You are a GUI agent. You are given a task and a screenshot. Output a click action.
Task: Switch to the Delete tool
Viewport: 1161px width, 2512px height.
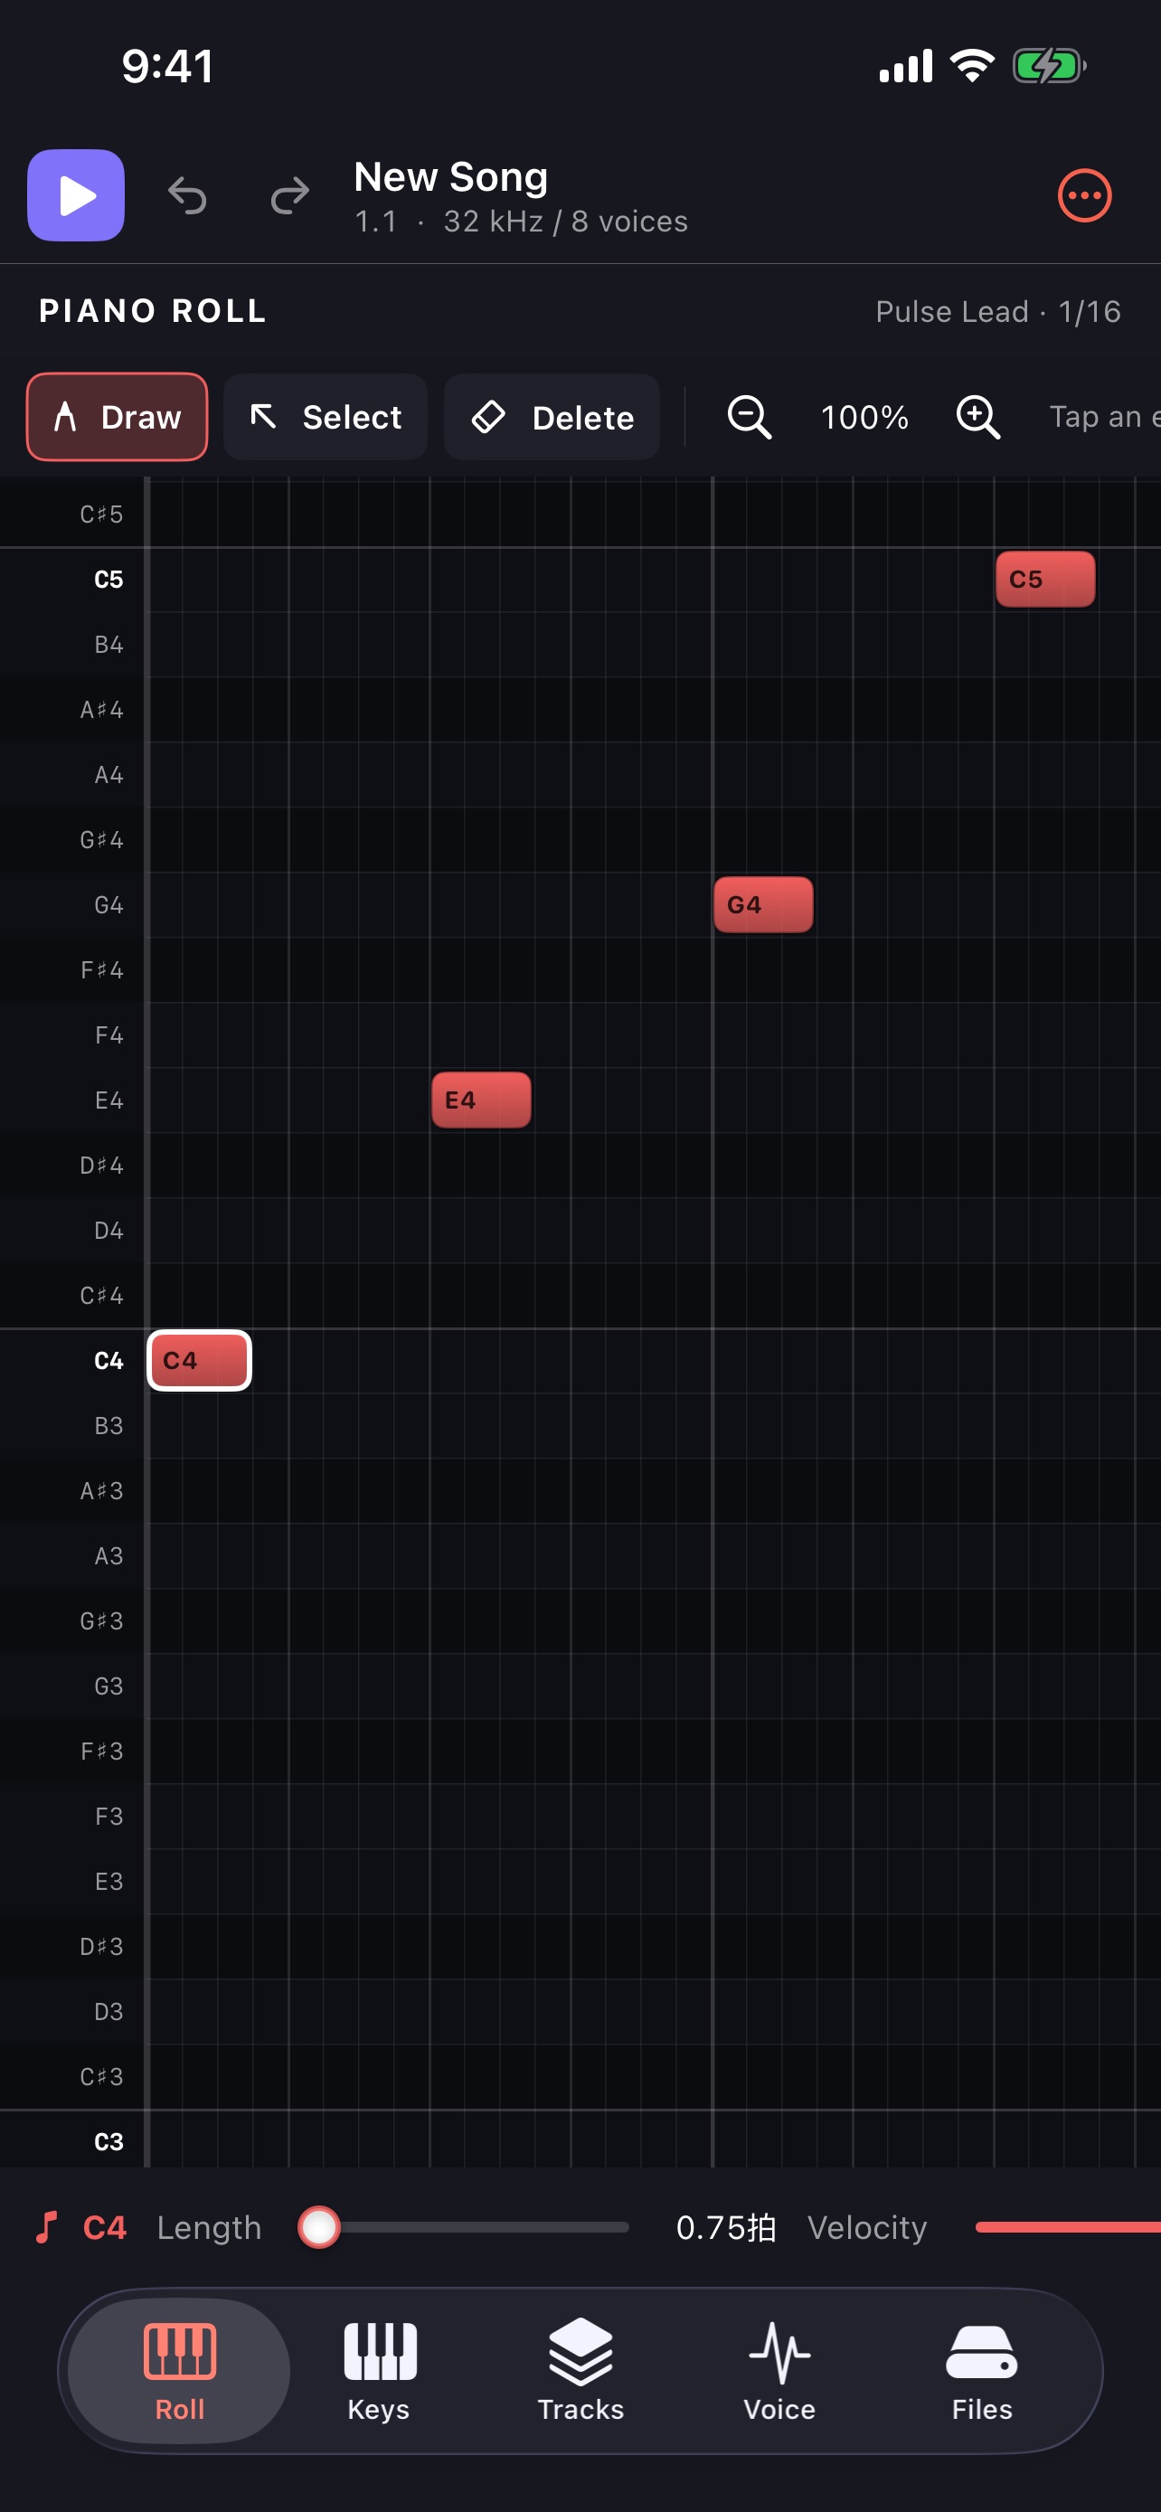coord(552,418)
